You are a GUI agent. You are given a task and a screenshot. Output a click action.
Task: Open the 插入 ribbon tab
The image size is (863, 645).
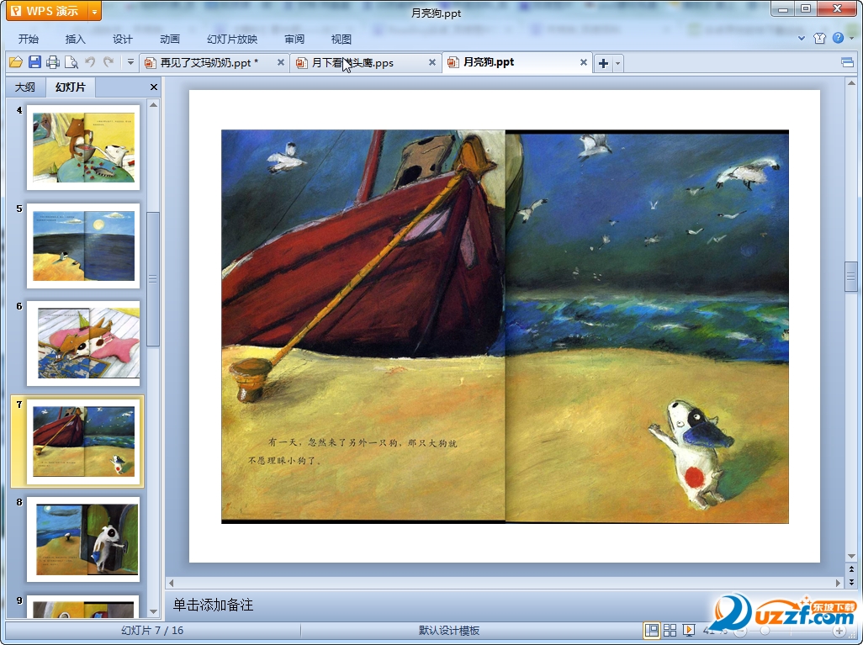[x=76, y=39]
